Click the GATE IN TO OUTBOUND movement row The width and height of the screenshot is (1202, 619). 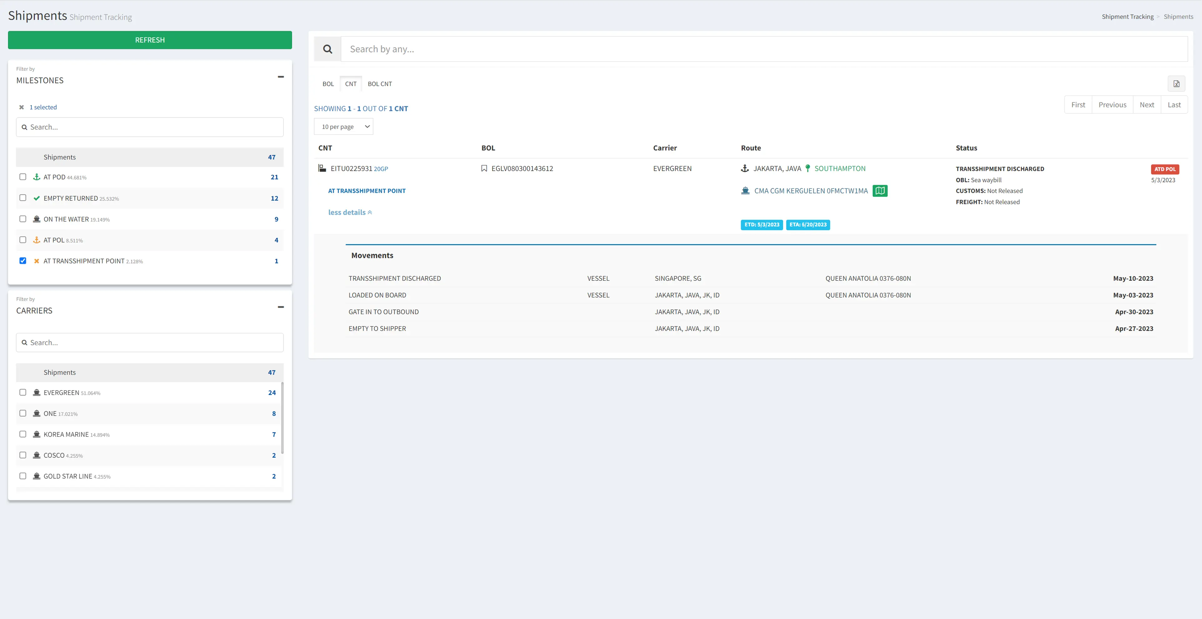[x=751, y=312]
